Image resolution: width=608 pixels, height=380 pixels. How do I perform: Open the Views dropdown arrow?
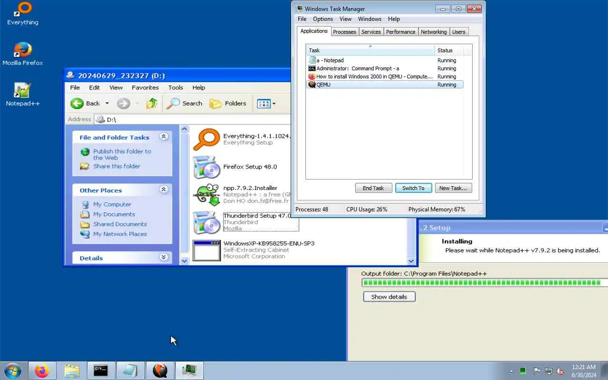[274, 104]
